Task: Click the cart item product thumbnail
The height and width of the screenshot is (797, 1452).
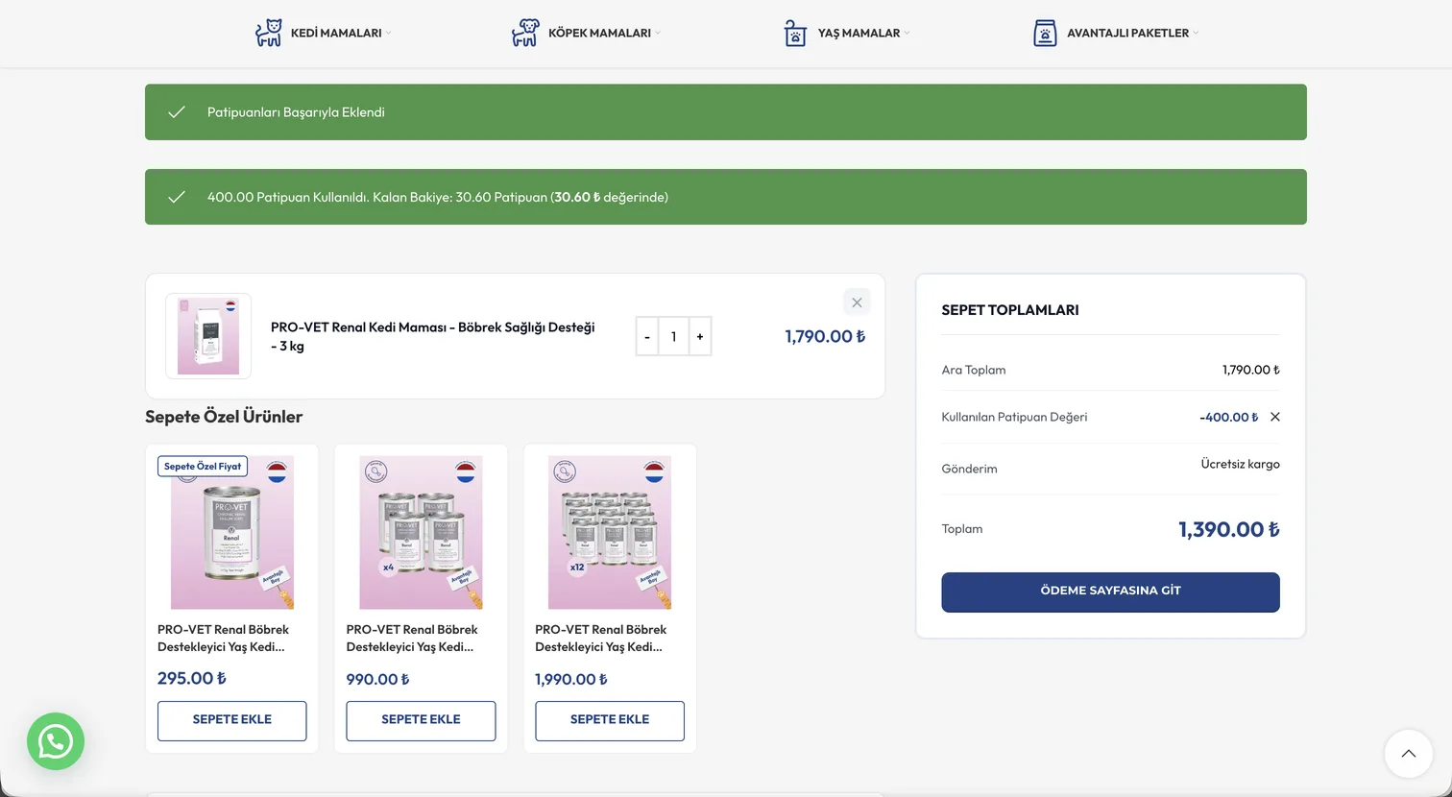Action: pyautogui.click(x=208, y=336)
